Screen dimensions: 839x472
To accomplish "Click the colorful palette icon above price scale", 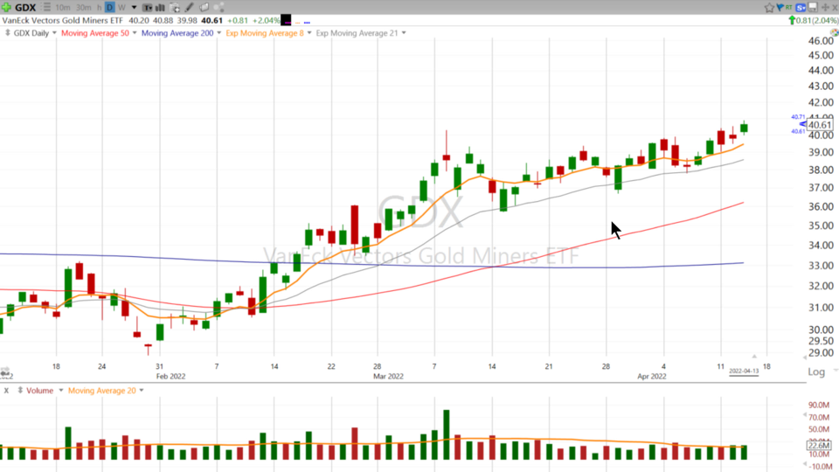I will (x=835, y=32).
